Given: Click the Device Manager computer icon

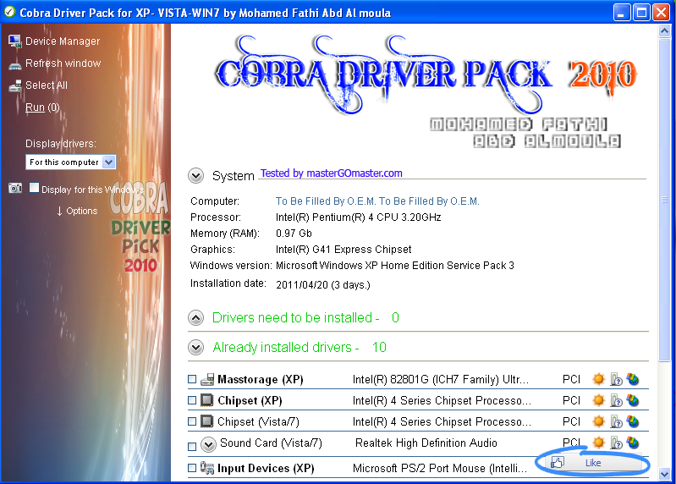Looking at the screenshot, I should point(14,41).
